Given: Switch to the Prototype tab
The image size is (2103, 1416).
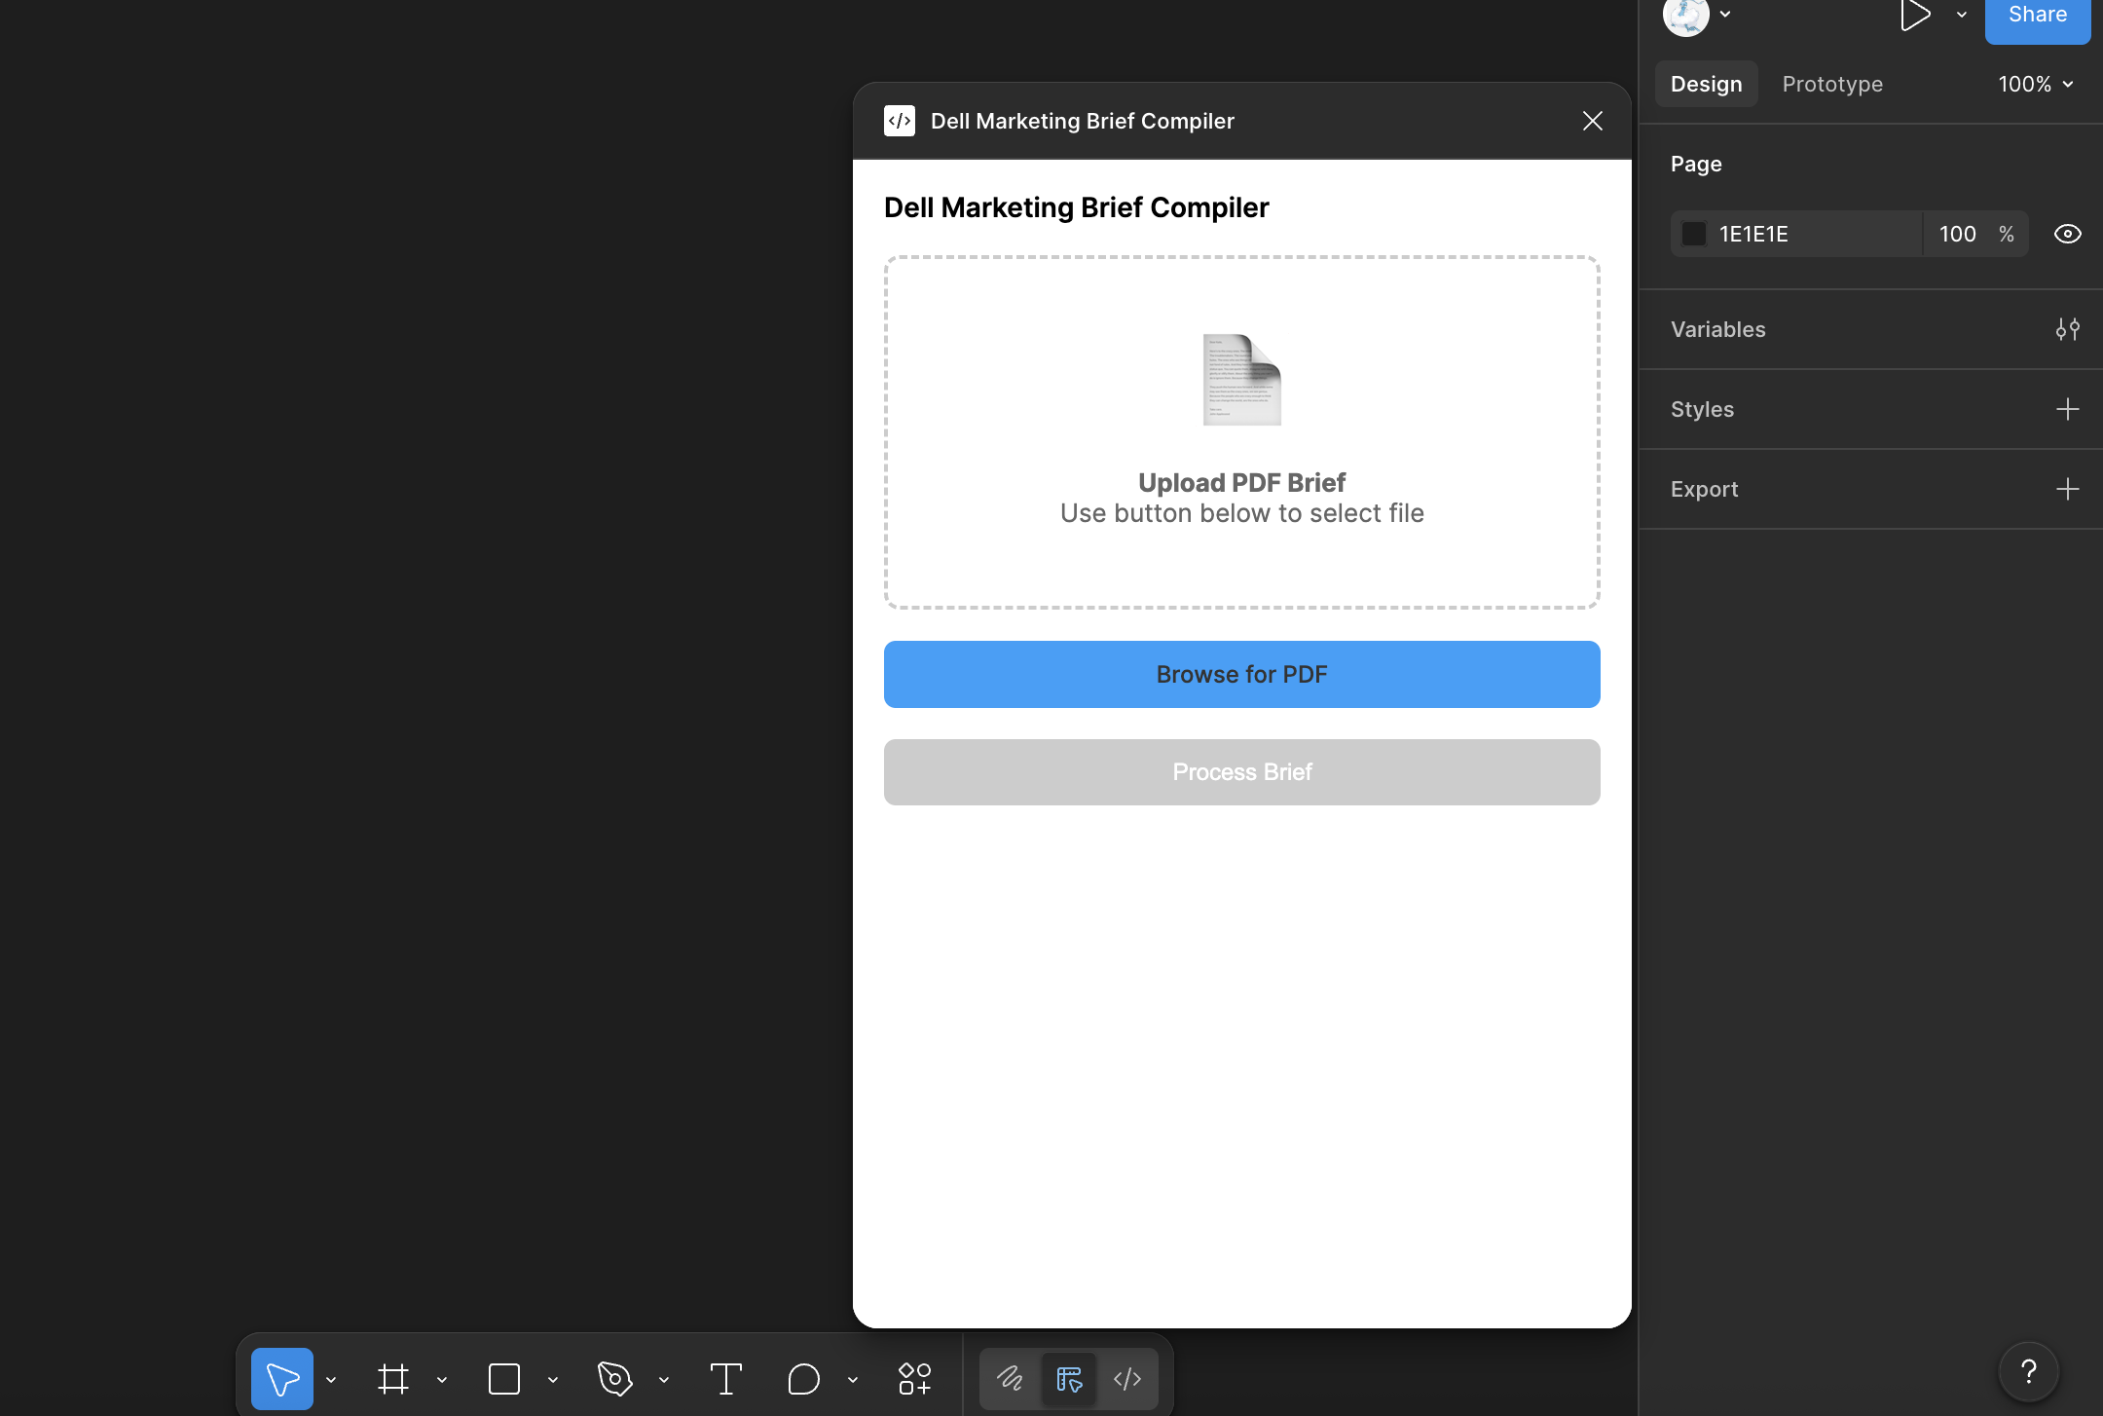Looking at the screenshot, I should coord(1832,84).
